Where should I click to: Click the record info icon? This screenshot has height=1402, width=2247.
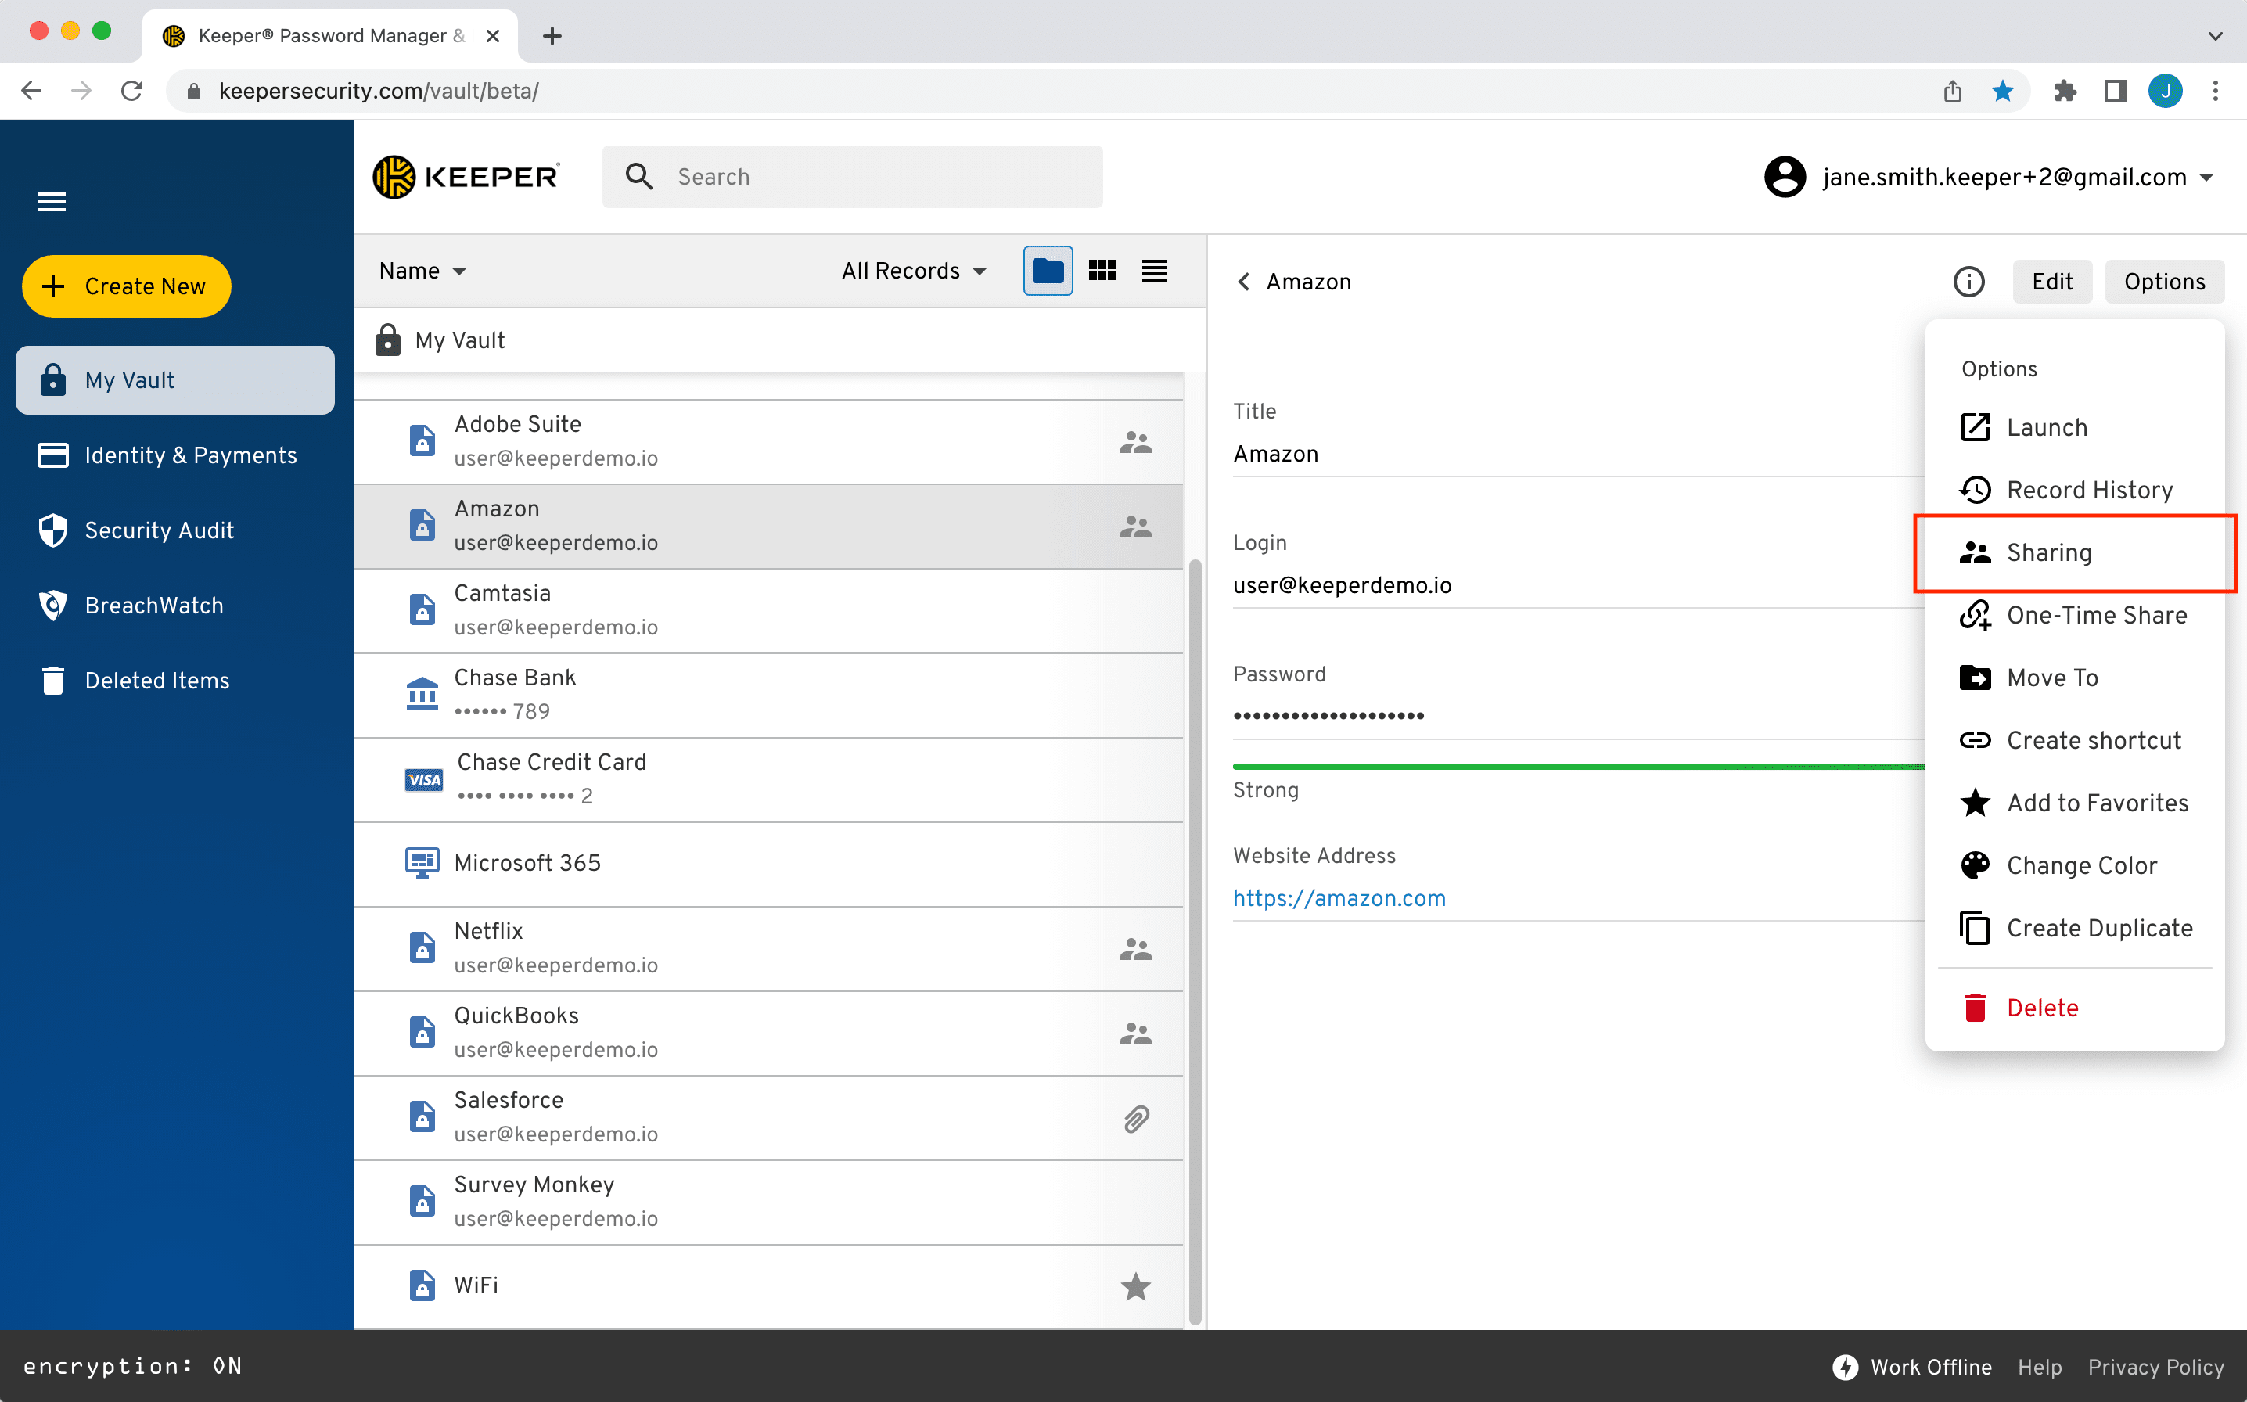(1968, 281)
